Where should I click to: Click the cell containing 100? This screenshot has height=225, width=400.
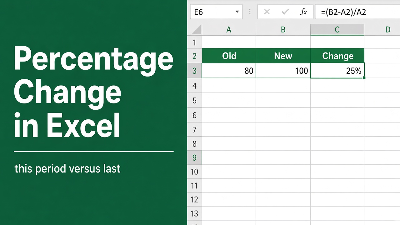coord(283,71)
